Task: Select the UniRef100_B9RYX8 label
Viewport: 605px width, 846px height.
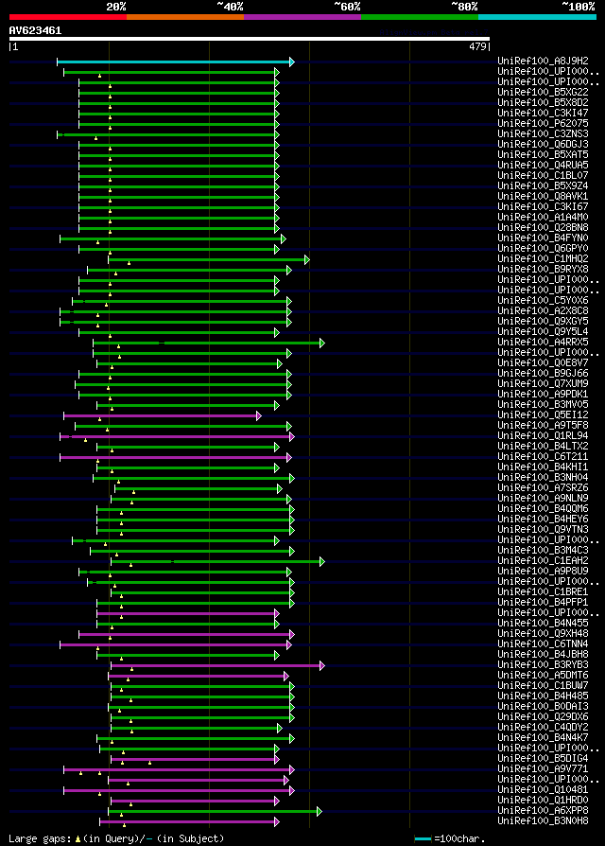Action: pyautogui.click(x=543, y=270)
